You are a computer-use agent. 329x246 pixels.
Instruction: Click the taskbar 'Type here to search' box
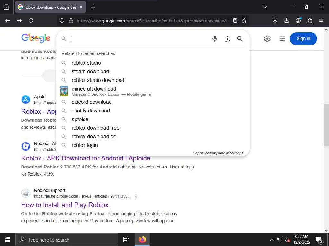tap(67, 240)
